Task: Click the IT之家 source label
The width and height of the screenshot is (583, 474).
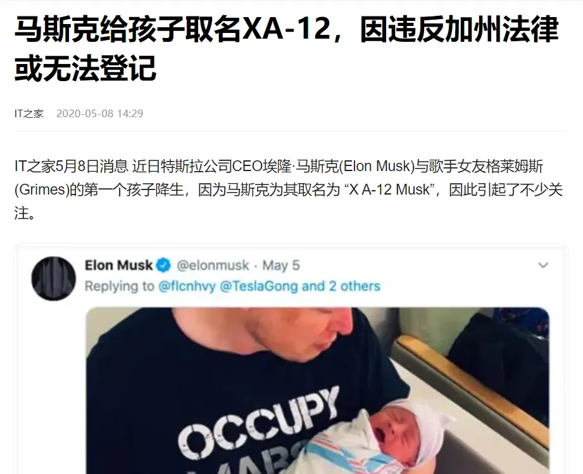Action: click(29, 113)
